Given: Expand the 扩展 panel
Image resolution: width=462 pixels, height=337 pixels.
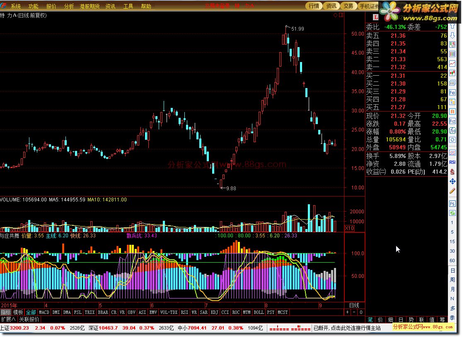Looking at the screenshot, I should (x=8, y=319).
